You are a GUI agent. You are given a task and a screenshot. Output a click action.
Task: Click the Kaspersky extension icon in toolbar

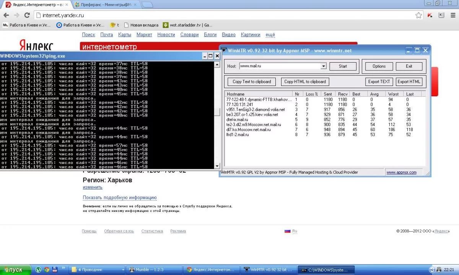430,15
